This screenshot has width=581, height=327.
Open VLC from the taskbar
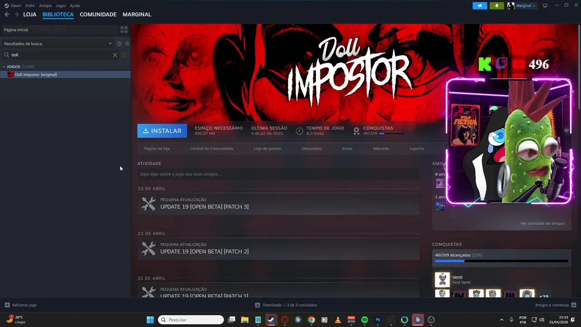coord(338,320)
